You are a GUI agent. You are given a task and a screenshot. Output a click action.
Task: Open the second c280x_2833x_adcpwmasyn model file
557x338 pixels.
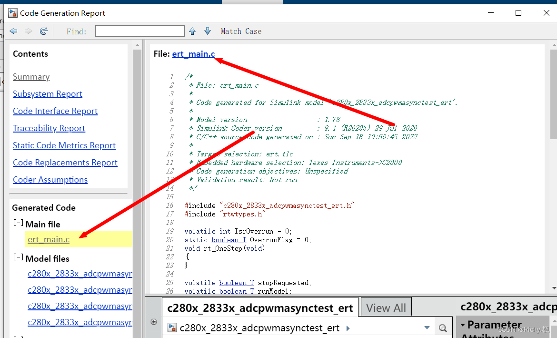coord(80,290)
